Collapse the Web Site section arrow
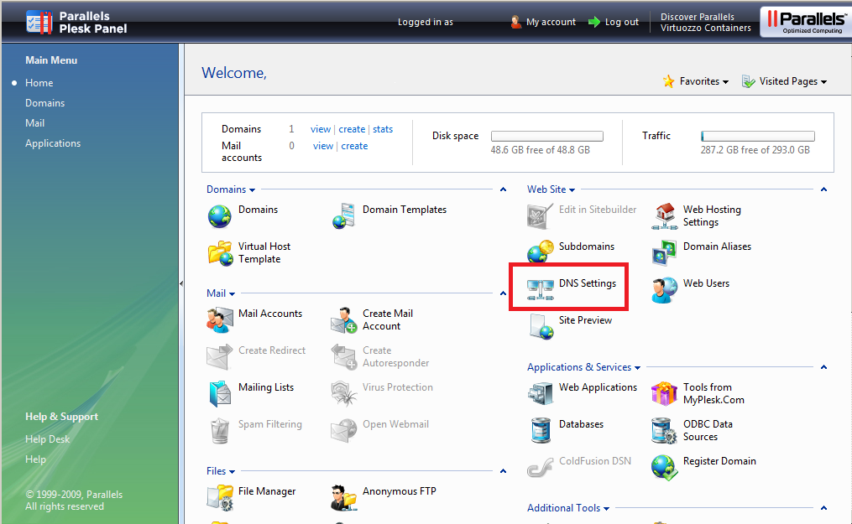 pos(823,189)
